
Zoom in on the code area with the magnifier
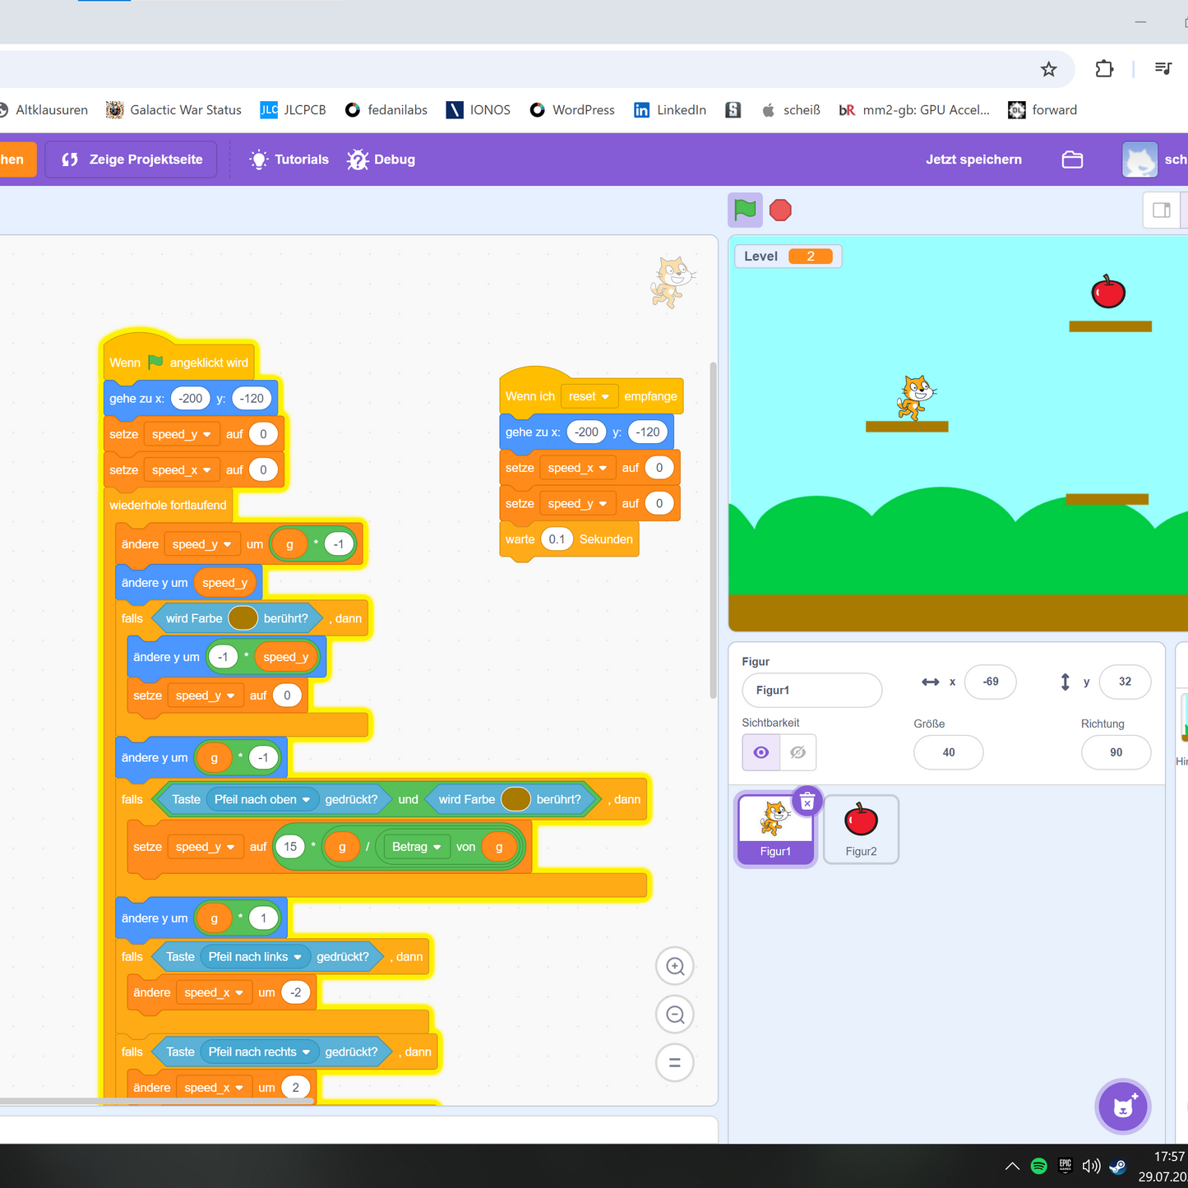pyautogui.click(x=674, y=966)
